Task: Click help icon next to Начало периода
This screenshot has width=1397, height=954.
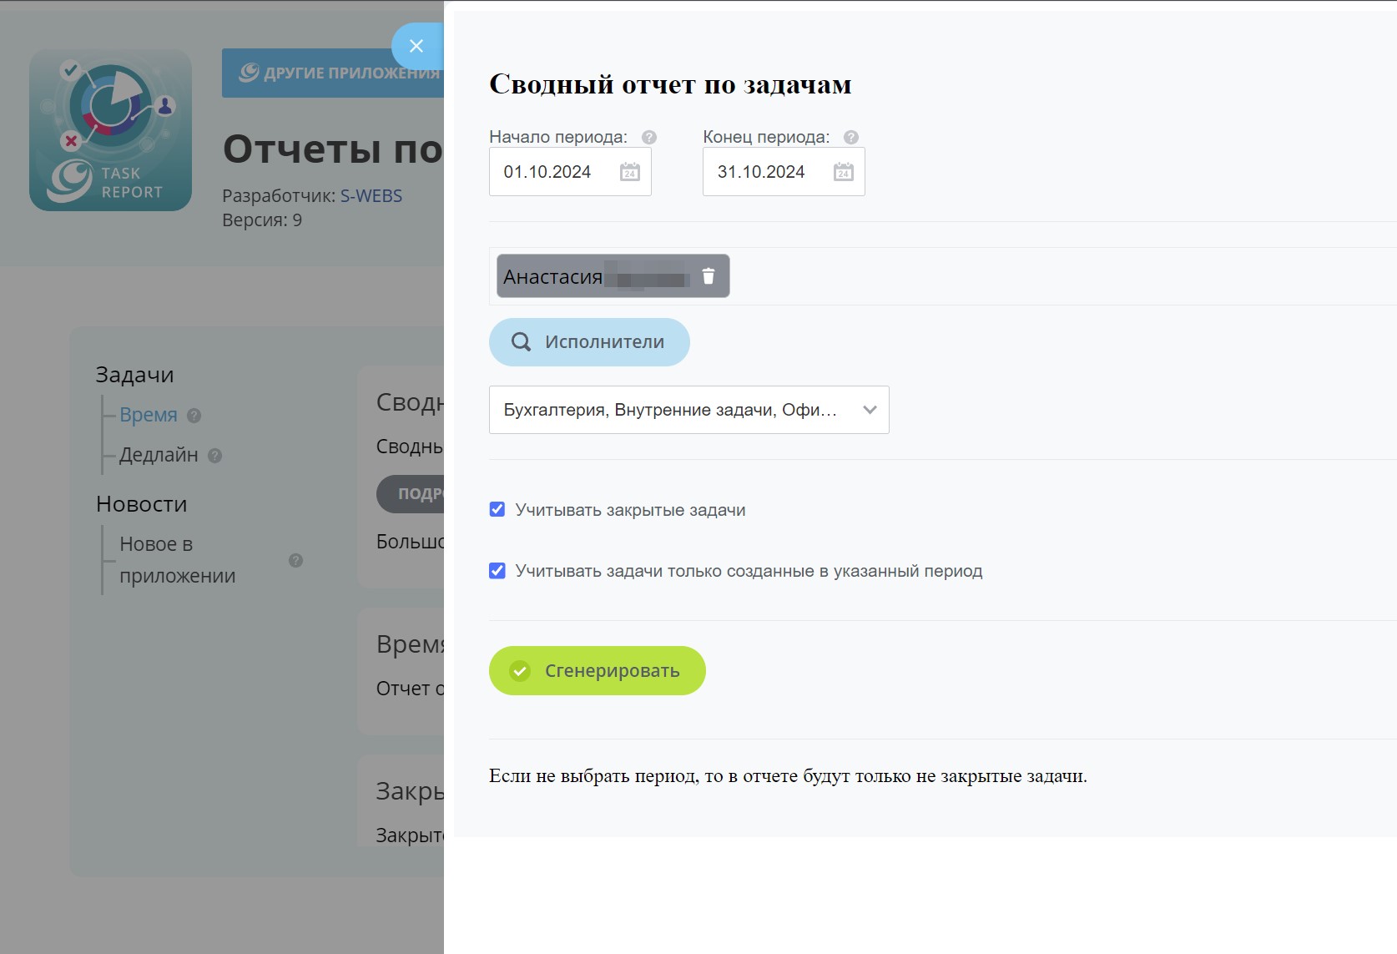Action: click(648, 138)
